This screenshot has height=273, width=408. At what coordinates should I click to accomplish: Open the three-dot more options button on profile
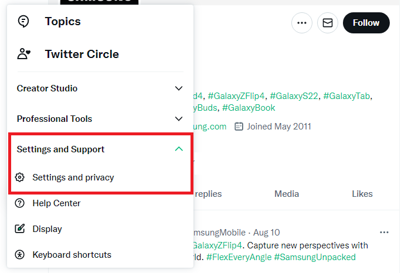[302, 23]
